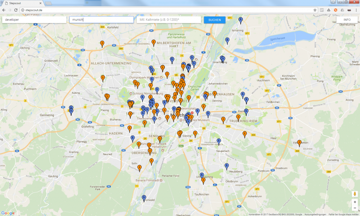
Task: Click the blue marker at Riem
Action: (246, 112)
